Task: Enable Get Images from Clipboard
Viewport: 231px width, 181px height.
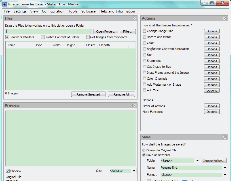Action: (x=87, y=37)
